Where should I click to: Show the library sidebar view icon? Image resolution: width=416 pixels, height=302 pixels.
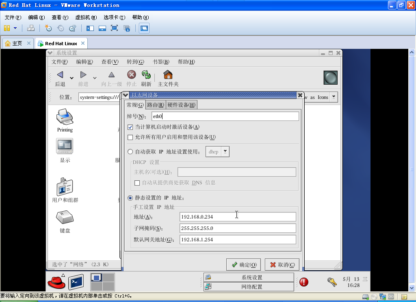(90, 28)
